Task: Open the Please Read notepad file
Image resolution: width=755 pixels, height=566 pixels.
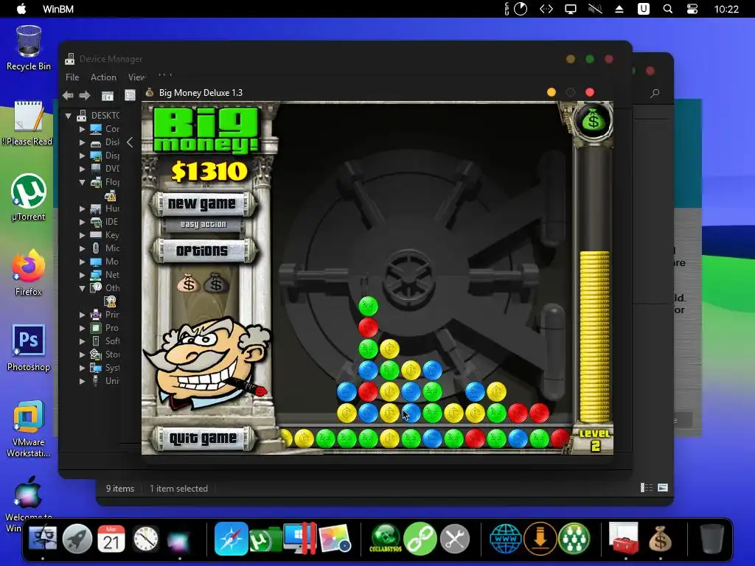Action: (29, 123)
